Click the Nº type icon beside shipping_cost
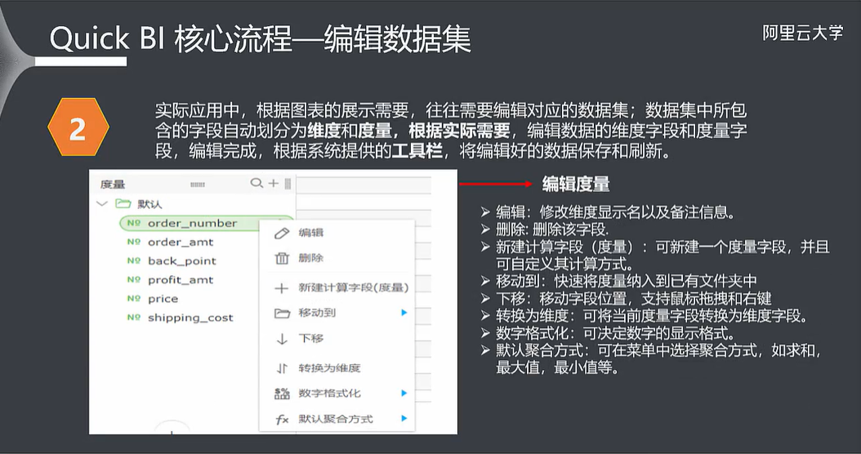This screenshot has height=454, width=861. coord(134,317)
